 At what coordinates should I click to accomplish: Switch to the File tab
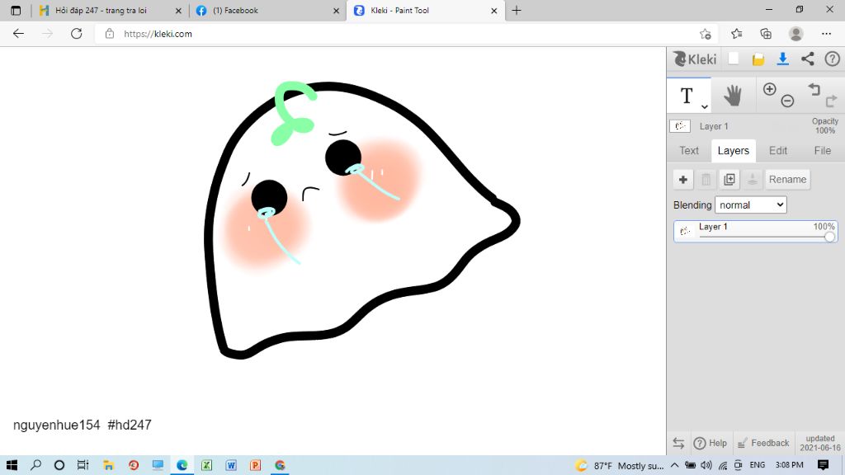pos(823,151)
